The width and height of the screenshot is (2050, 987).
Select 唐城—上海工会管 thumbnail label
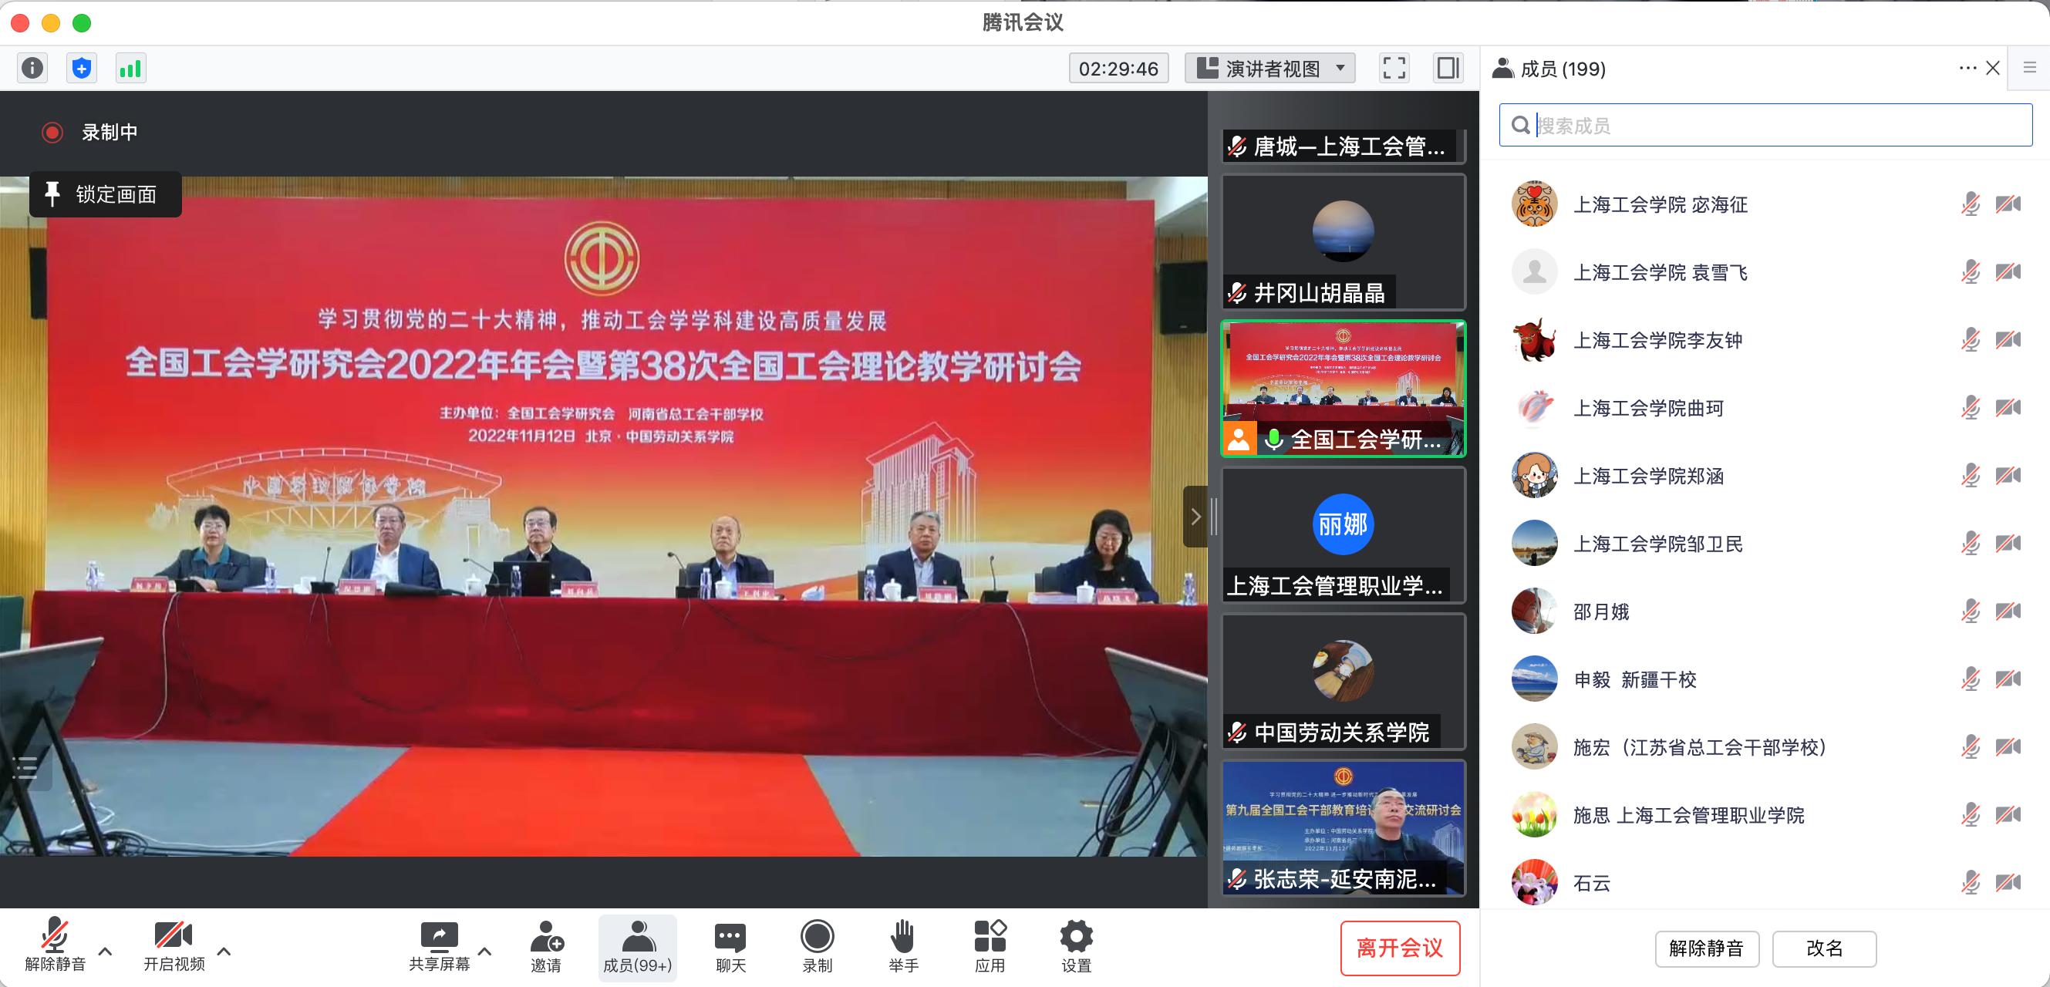(1340, 147)
